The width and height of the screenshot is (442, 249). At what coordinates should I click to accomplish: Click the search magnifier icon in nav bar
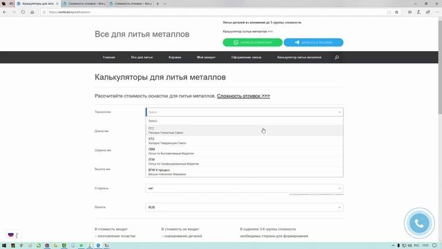pos(336,57)
